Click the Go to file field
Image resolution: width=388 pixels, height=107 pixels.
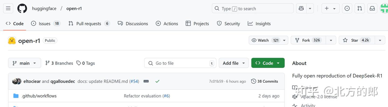click(181, 63)
